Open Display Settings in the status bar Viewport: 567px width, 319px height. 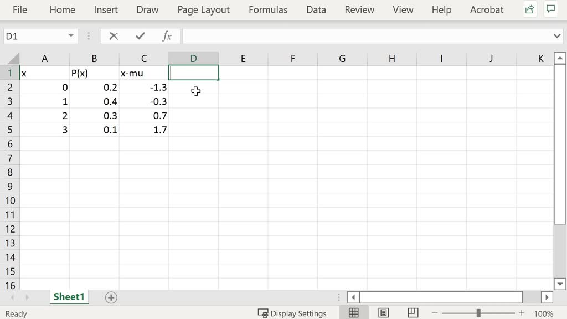point(292,313)
